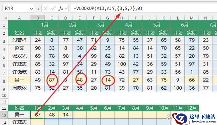217x125 pixels.
Task: Click the Insert Function fx icon
Action: coord(61,8)
